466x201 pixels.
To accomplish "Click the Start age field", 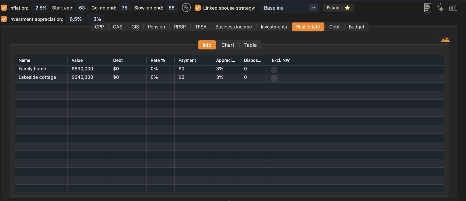I will tap(82, 8).
